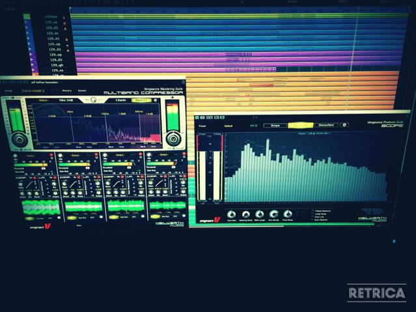The image size is (416, 312).
Task: Click the RMS Length knob in Scope
Action: pos(260,214)
